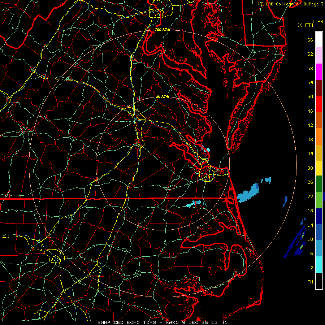325x325 pixels.
Task: Select the 42 legend value
Action: tap(310, 125)
